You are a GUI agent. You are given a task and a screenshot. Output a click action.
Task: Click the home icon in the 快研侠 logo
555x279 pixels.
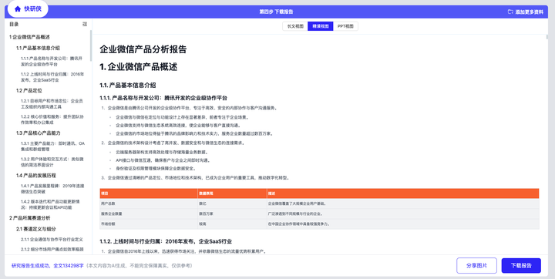(x=18, y=9)
